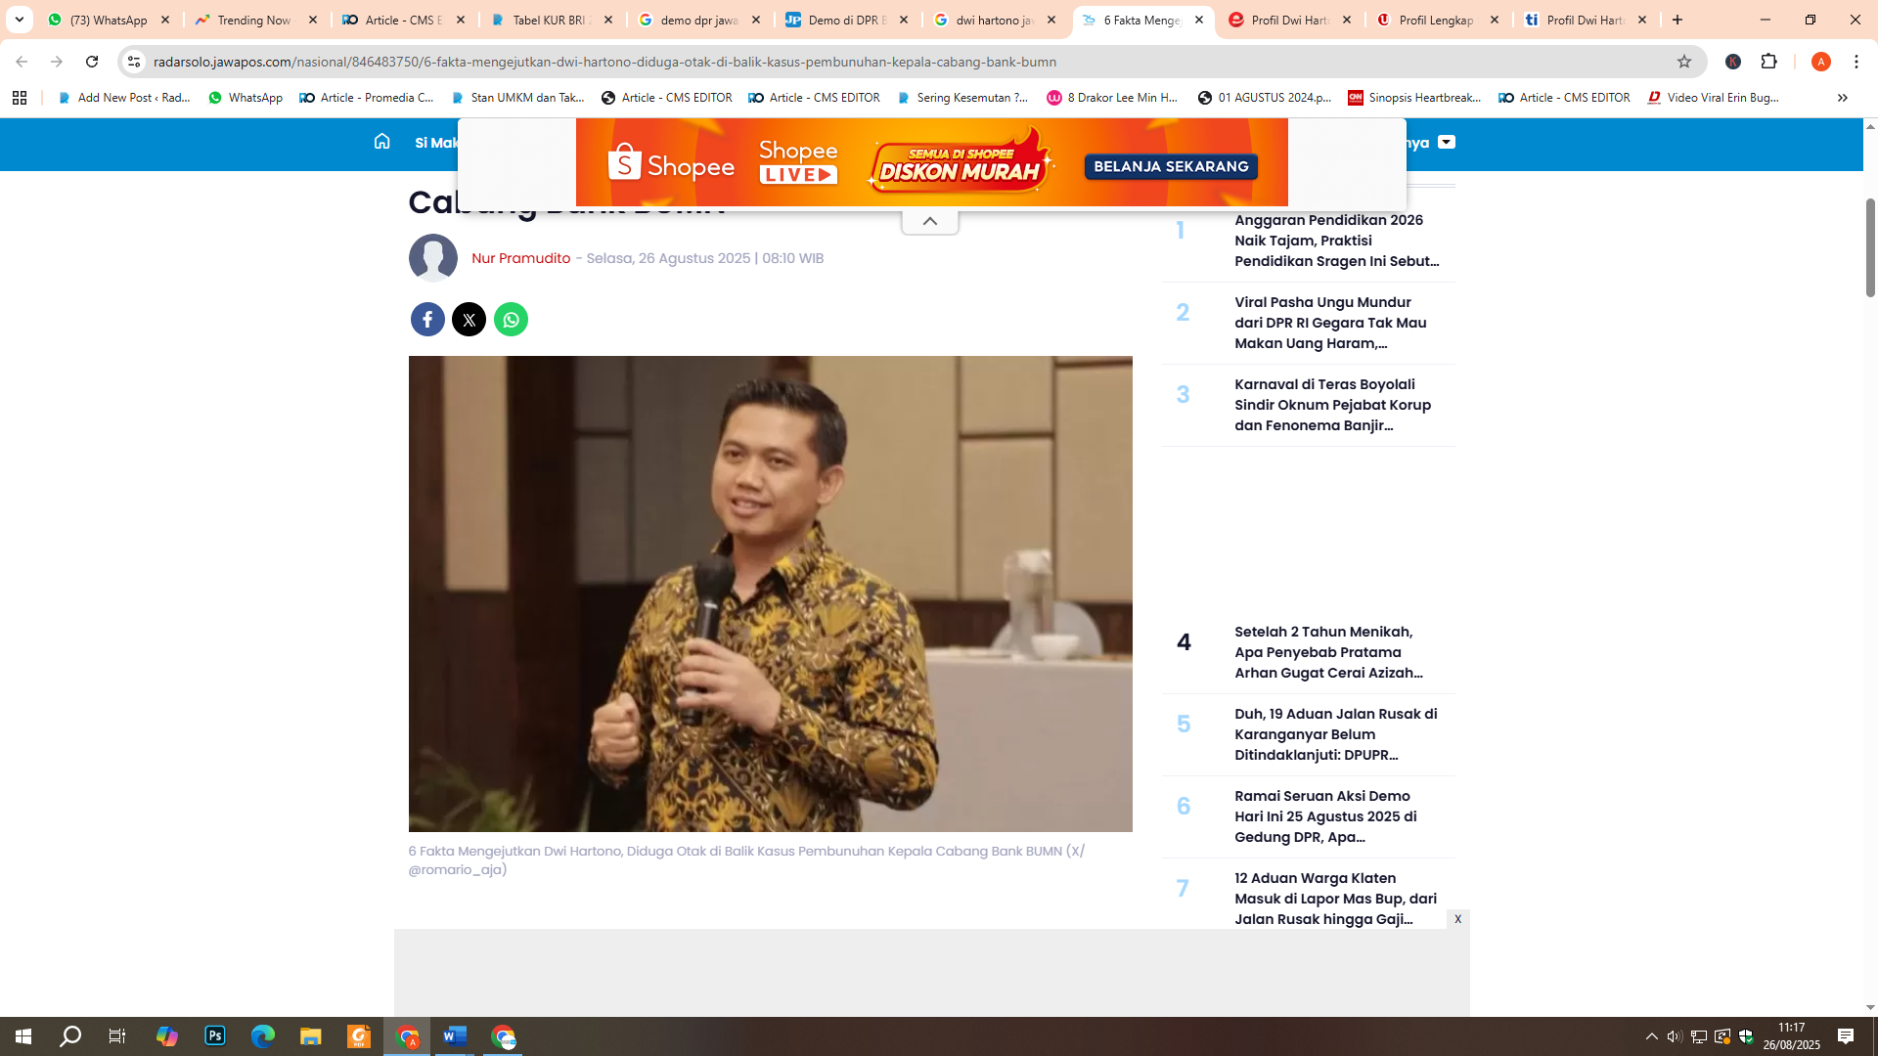Open the Chrome extensions puzzle icon
The height and width of the screenshot is (1056, 1878).
click(1769, 61)
